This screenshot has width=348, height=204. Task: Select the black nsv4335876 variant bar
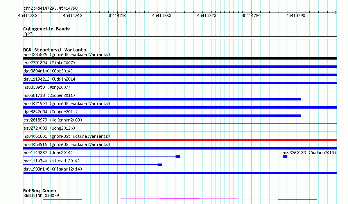click(180, 58)
